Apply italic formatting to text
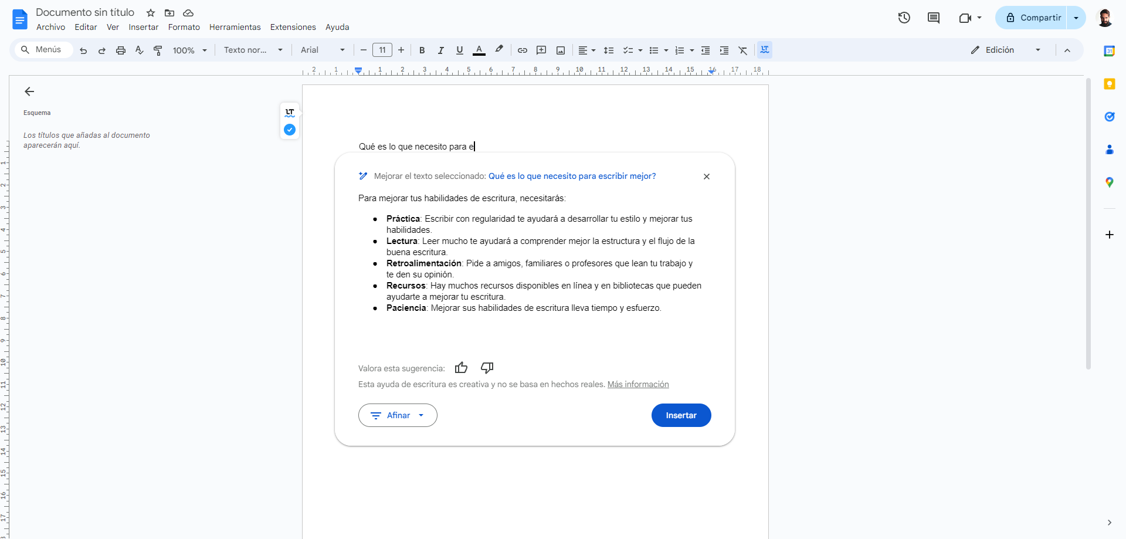 tap(440, 50)
